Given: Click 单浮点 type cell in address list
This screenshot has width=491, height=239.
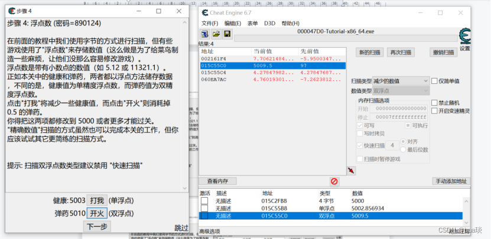Looking at the screenshot, I should pyautogui.click(x=327, y=208).
